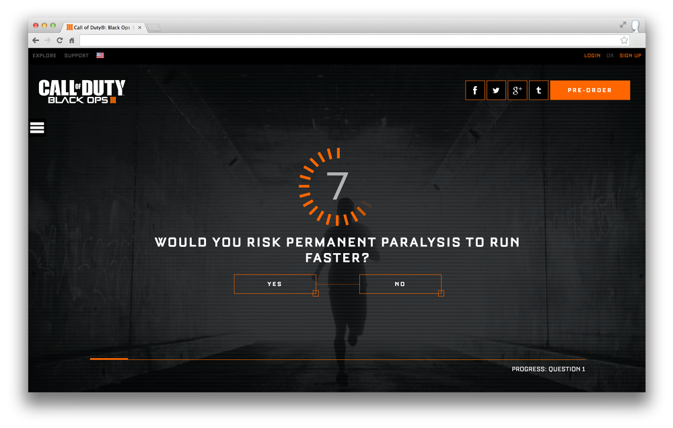Click the Google Plus share icon

517,90
